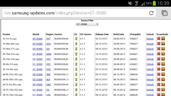Tap the battery icon in the status bar
The image size is (171, 96).
coord(154,3)
